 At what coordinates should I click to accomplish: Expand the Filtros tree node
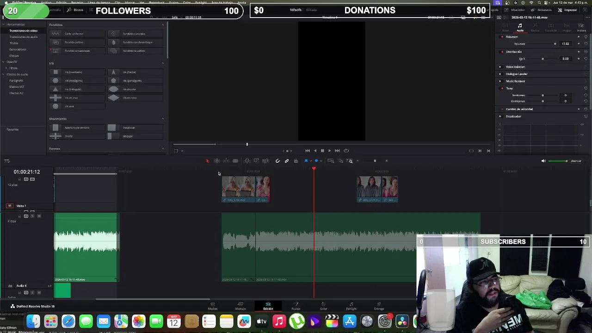tap(7, 68)
